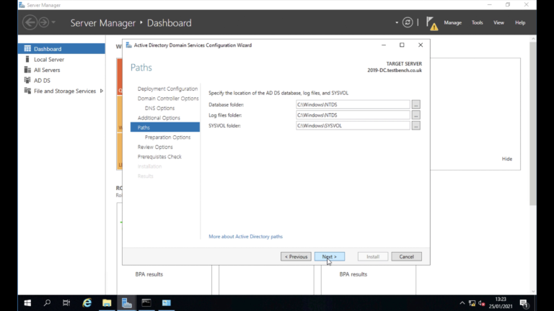Image resolution: width=554 pixels, height=311 pixels.
Task: Go to Domain Controller Options step
Action: click(168, 99)
